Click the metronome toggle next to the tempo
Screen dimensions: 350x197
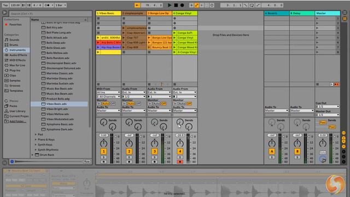click(47, 5)
